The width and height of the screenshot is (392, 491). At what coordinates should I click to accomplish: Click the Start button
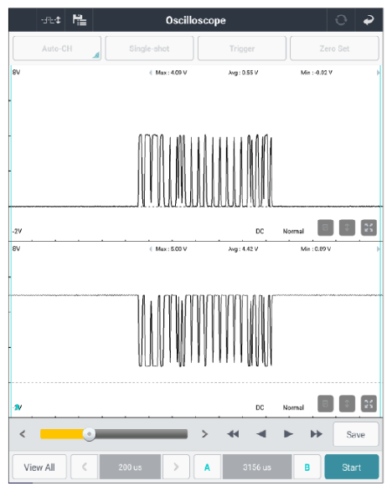click(x=352, y=468)
